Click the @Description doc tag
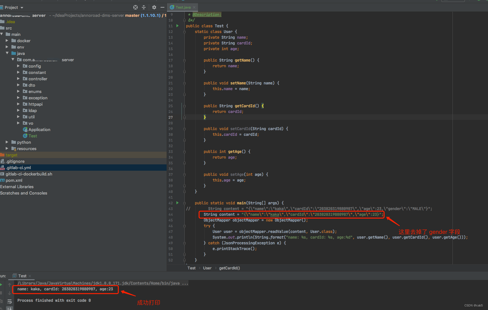Image resolution: width=488 pixels, height=310 pixels. pos(207,15)
